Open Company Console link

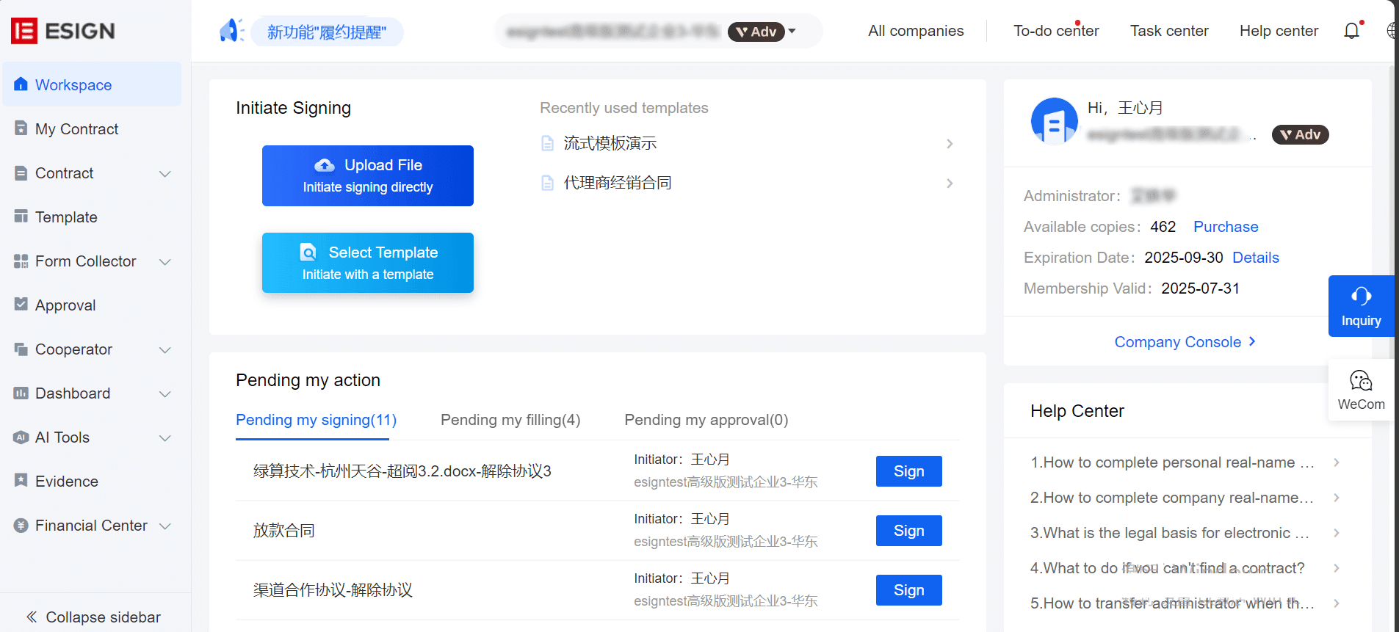click(x=1185, y=342)
